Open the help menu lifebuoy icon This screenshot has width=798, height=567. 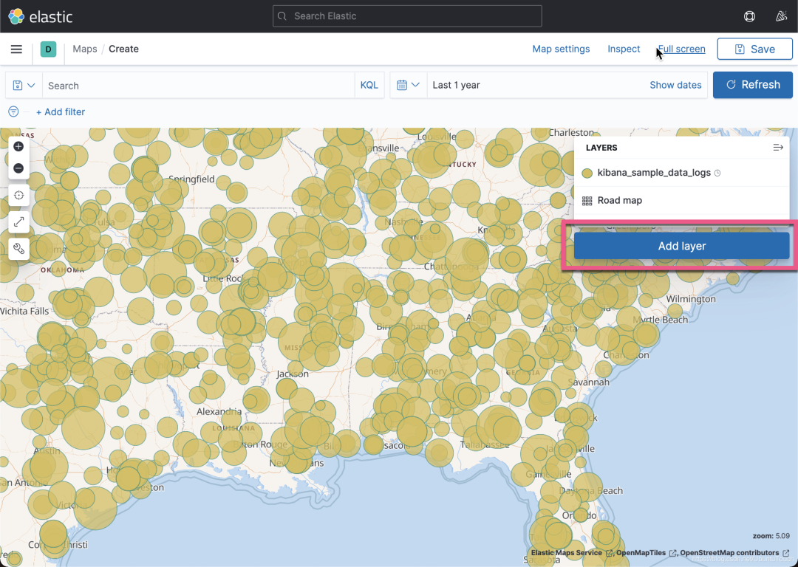(749, 16)
